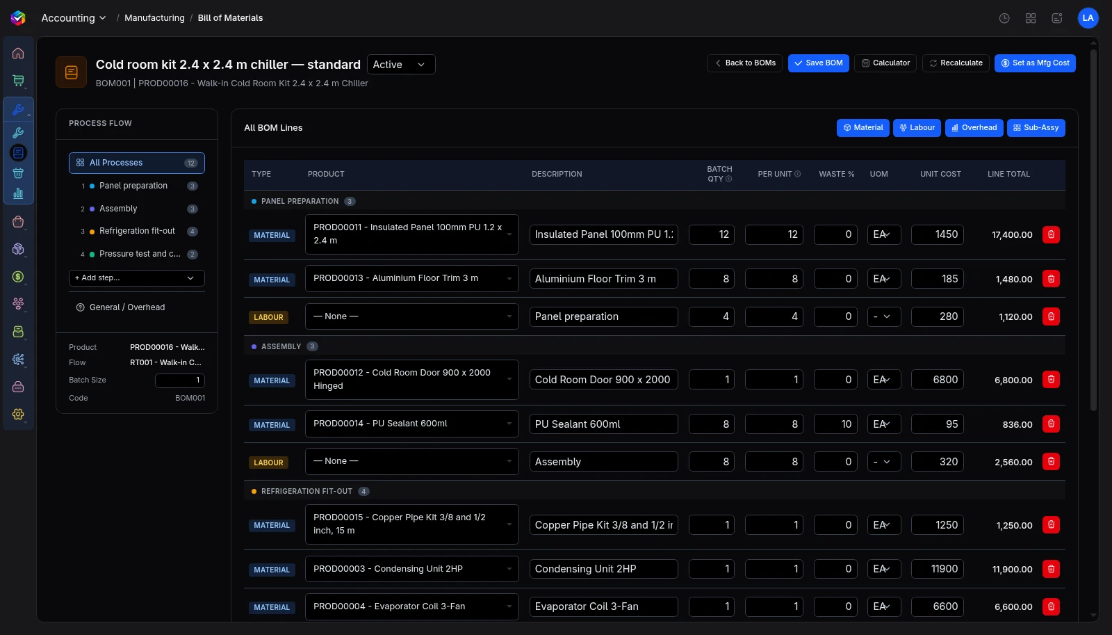Click the Recalculate button
This screenshot has height=635, width=1112.
(x=956, y=63)
